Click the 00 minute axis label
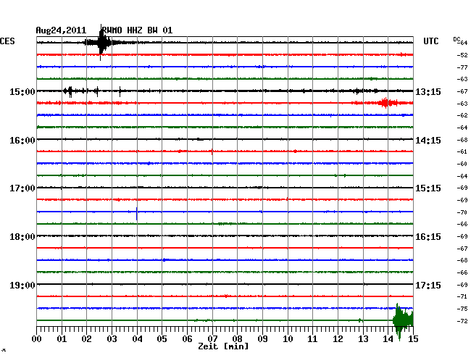 [x=37, y=339]
